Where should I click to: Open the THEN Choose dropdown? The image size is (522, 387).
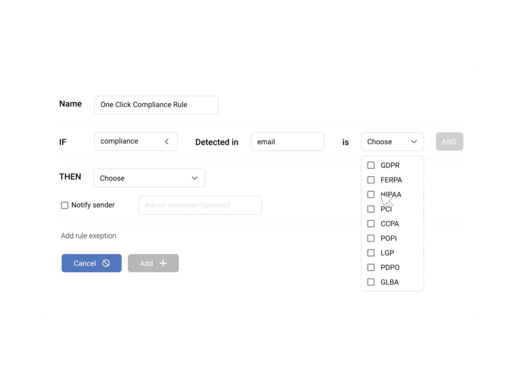click(149, 178)
